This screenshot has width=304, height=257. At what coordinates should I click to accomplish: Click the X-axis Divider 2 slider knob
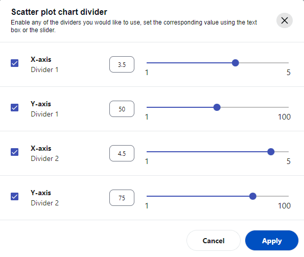(x=271, y=152)
